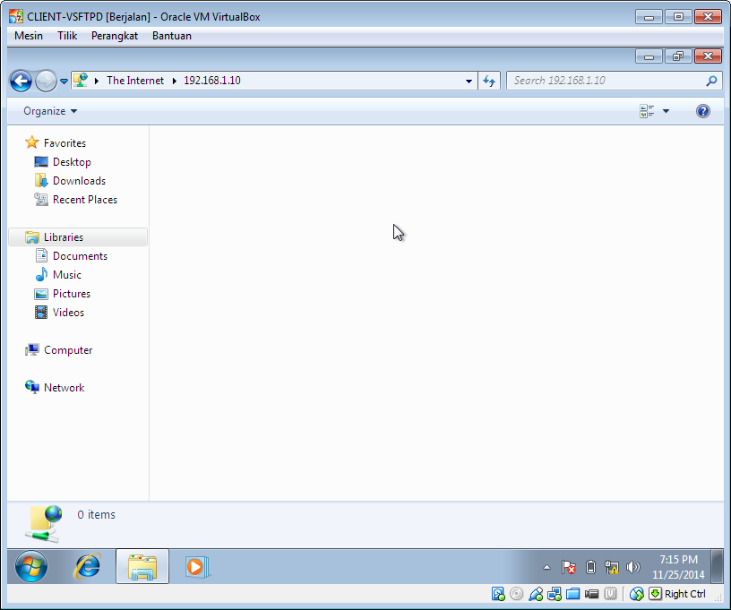Viewport: 731px width, 610px height.
Task: Expand address bar history dropdown
Action: tap(469, 81)
